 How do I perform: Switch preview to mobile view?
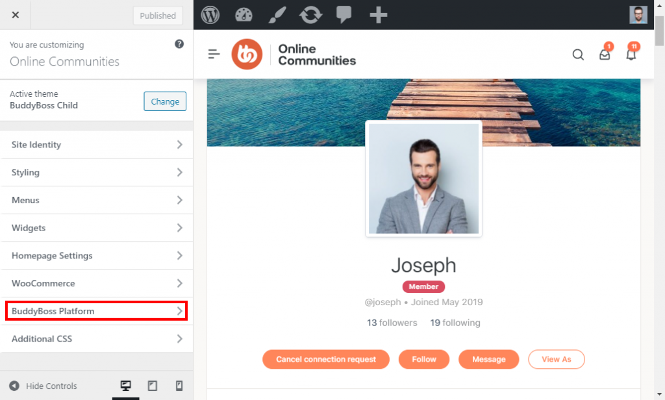179,386
